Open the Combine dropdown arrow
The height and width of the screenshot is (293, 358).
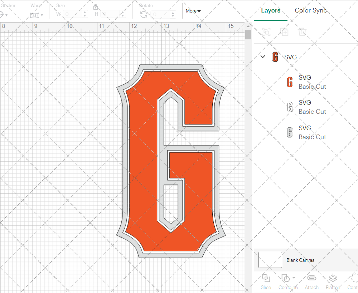(294, 278)
